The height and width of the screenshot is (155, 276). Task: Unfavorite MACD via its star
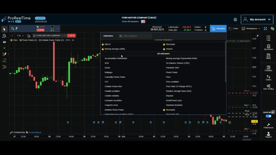tap(103, 44)
